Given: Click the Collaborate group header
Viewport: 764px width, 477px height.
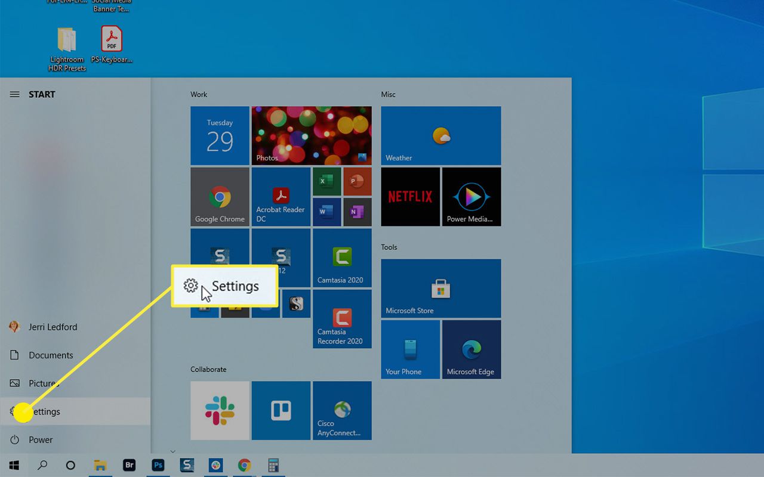Looking at the screenshot, I should coord(208,369).
